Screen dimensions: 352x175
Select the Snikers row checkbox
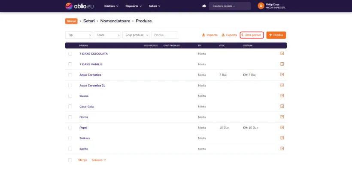[x=70, y=138]
